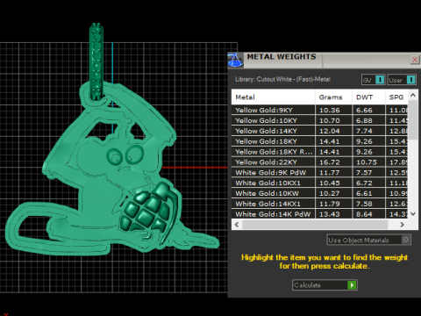Select the White Gold:14KX1 row

point(320,204)
